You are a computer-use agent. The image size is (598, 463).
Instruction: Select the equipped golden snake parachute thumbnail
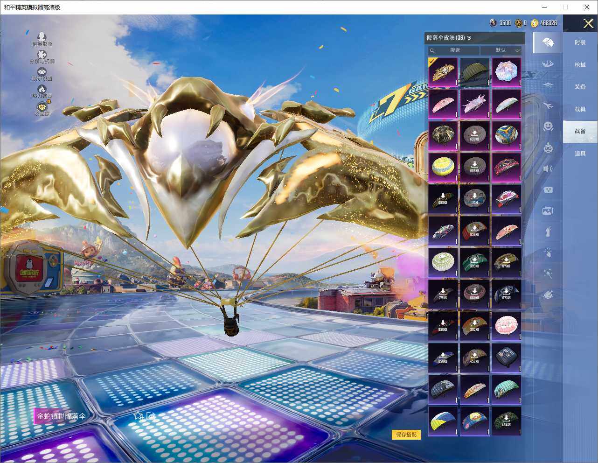(443, 72)
